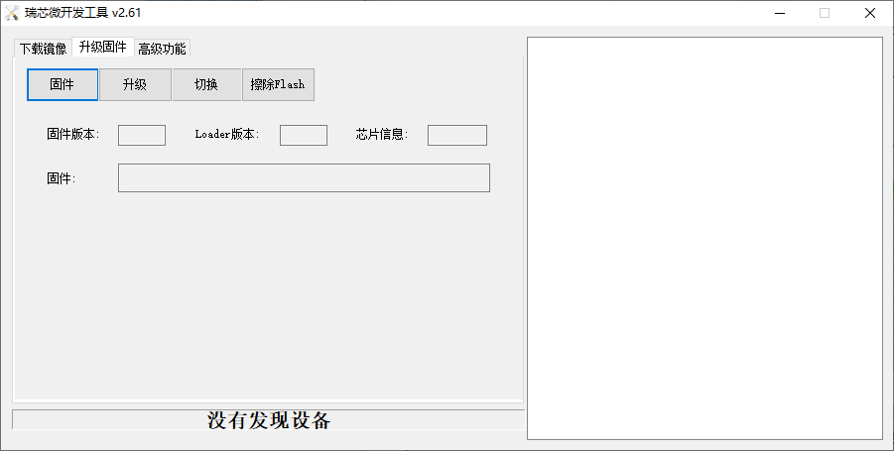Image resolution: width=894 pixels, height=451 pixels.
Task: Click the 切换 button
Action: click(206, 85)
